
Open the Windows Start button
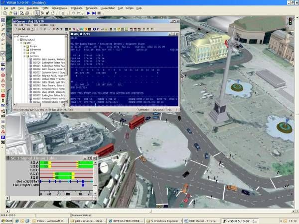coord(7,221)
